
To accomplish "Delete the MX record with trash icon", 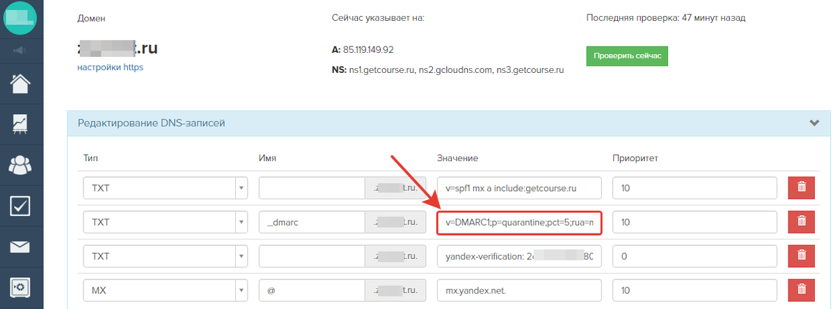I will [x=801, y=290].
